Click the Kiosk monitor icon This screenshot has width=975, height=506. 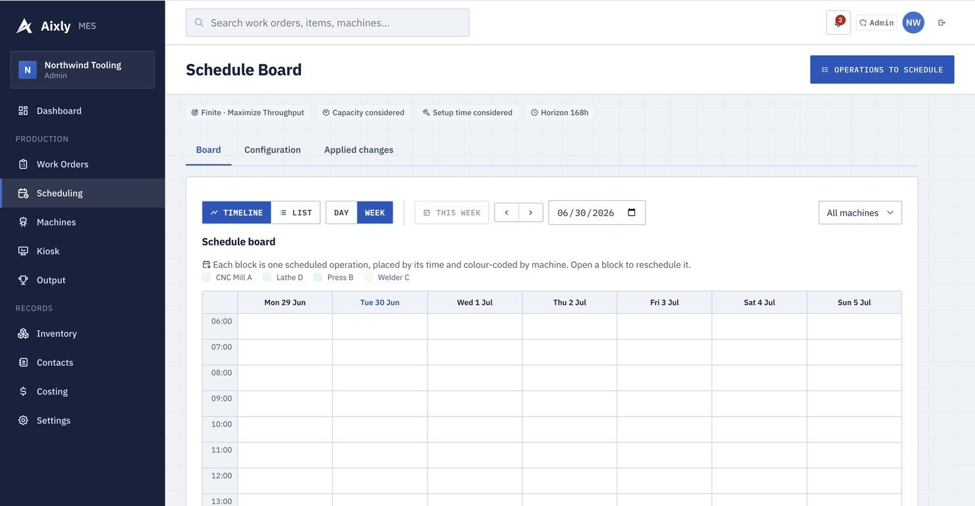pos(23,251)
